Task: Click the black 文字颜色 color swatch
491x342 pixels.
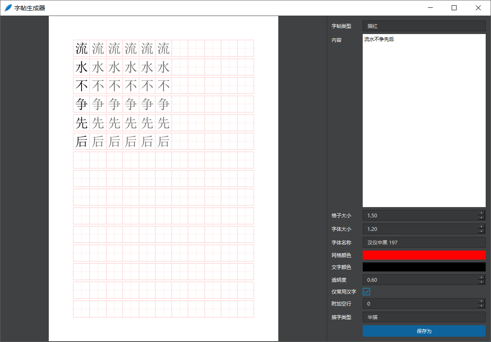Action: 424,267
